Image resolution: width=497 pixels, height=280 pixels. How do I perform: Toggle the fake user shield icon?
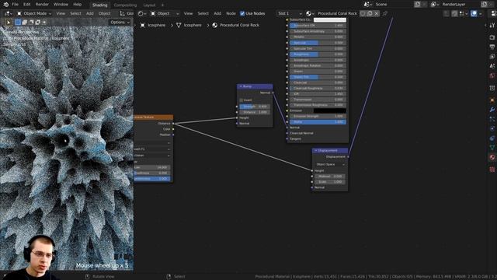click(x=363, y=13)
